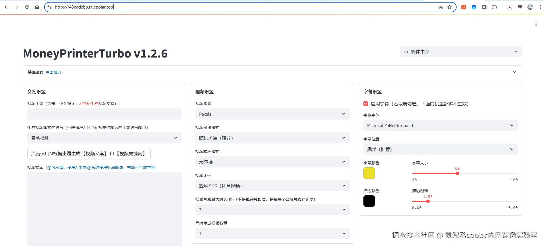Uncheck the 启用字幕 checkbox

click(x=366, y=104)
